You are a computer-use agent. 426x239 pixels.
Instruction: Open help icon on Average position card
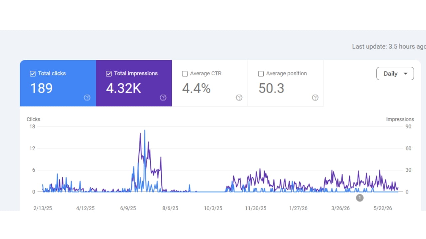point(315,98)
